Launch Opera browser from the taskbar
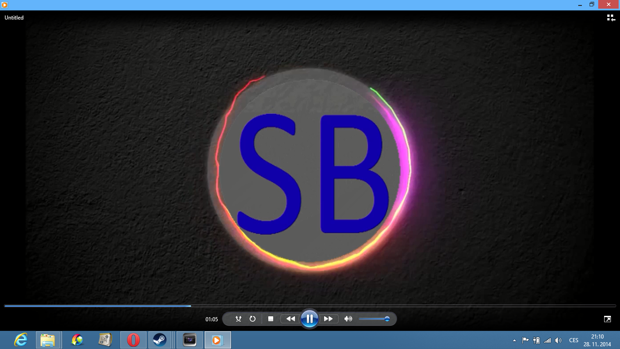Screen dimensions: 620x349 click(x=133, y=340)
